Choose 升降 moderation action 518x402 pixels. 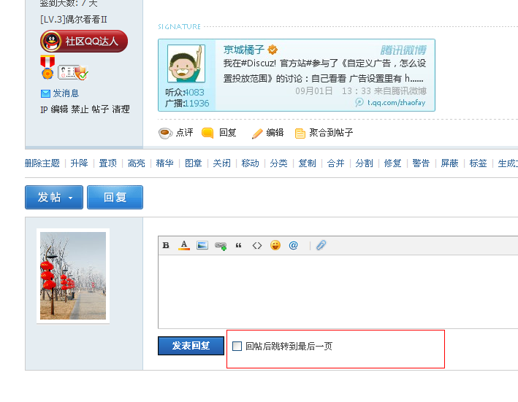(x=80, y=163)
